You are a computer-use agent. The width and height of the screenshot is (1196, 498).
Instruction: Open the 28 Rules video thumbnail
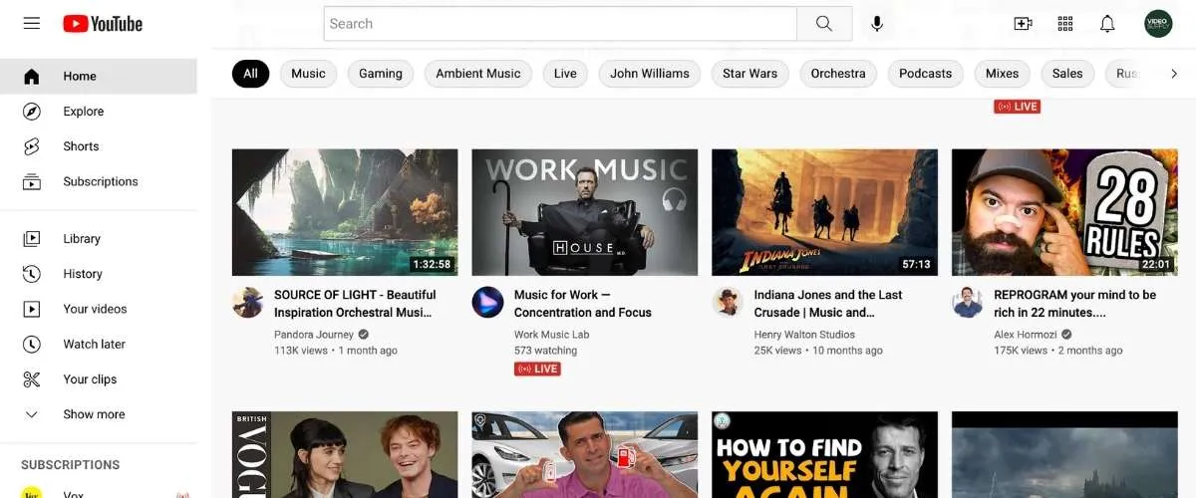coord(1064,212)
